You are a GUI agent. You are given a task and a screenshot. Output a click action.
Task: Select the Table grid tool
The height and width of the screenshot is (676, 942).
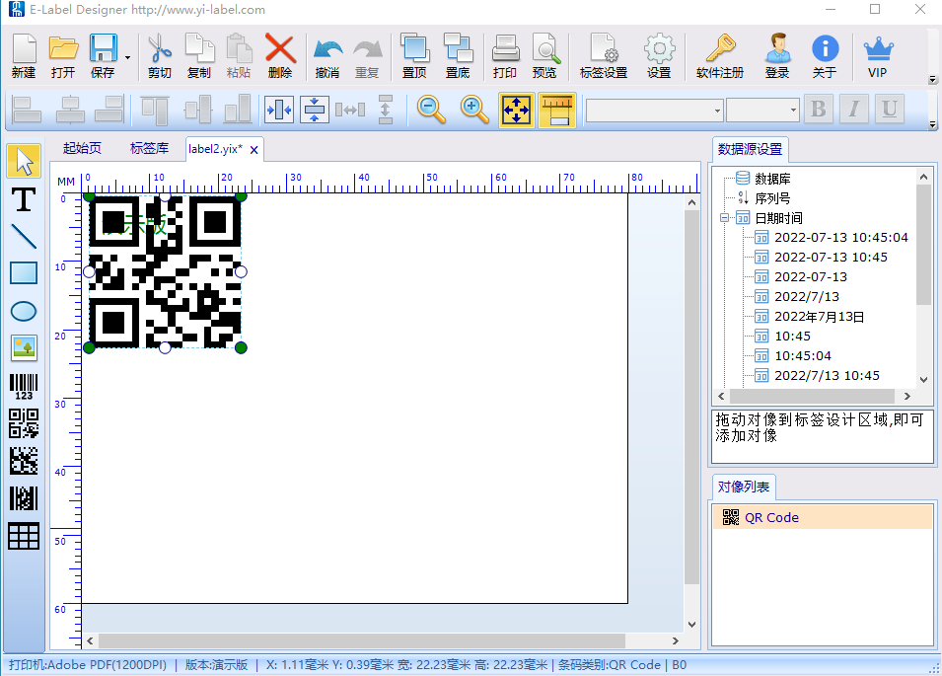24,536
